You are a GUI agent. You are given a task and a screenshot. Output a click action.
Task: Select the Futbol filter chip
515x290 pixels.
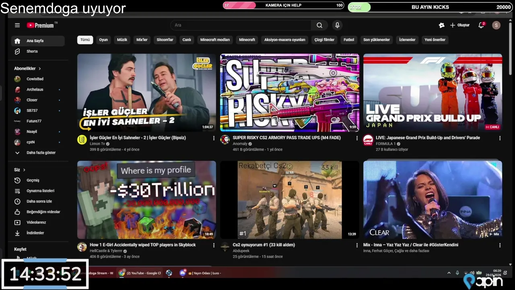click(x=349, y=40)
